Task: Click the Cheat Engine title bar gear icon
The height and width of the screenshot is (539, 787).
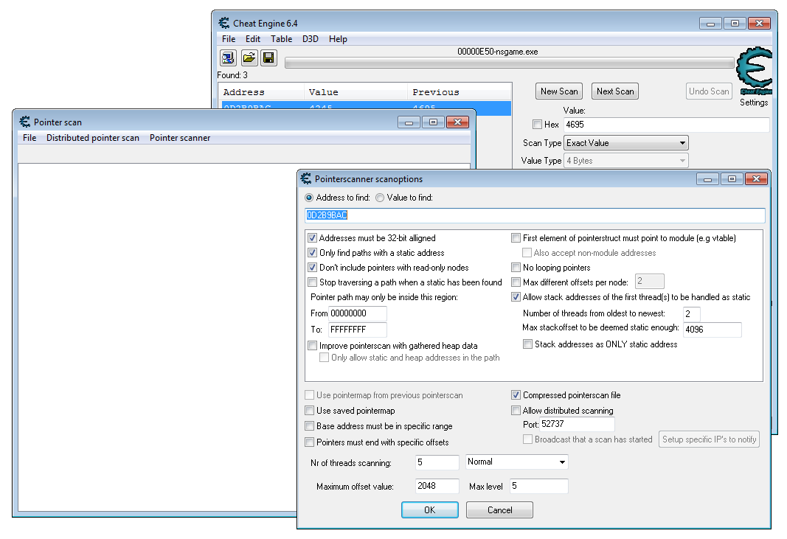Action: (223, 23)
